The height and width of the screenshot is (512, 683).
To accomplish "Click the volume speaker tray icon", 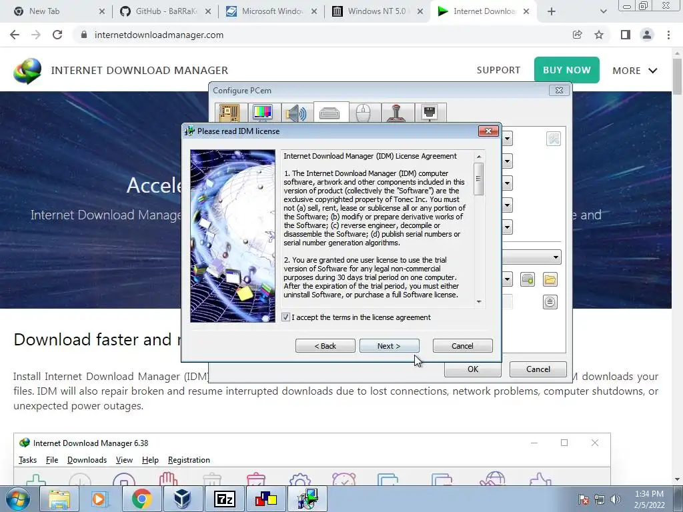I will pyautogui.click(x=616, y=499).
